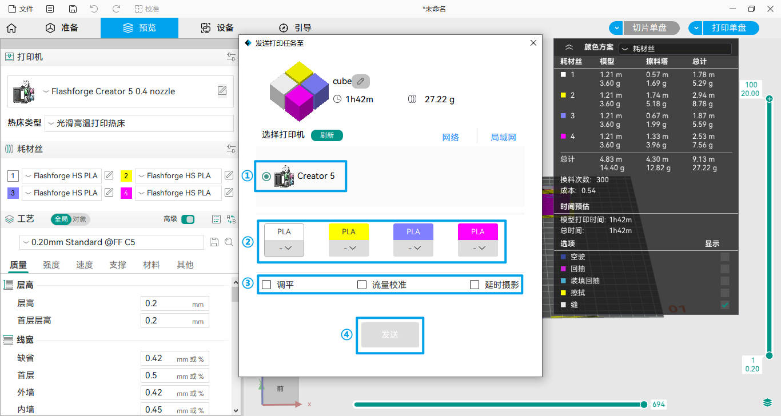This screenshot has height=416, width=781.
Task: Open the 0.20mm Standard @FF C5 dropdown
Action: (x=111, y=242)
